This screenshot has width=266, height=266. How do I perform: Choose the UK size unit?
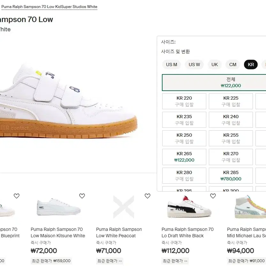(215, 65)
